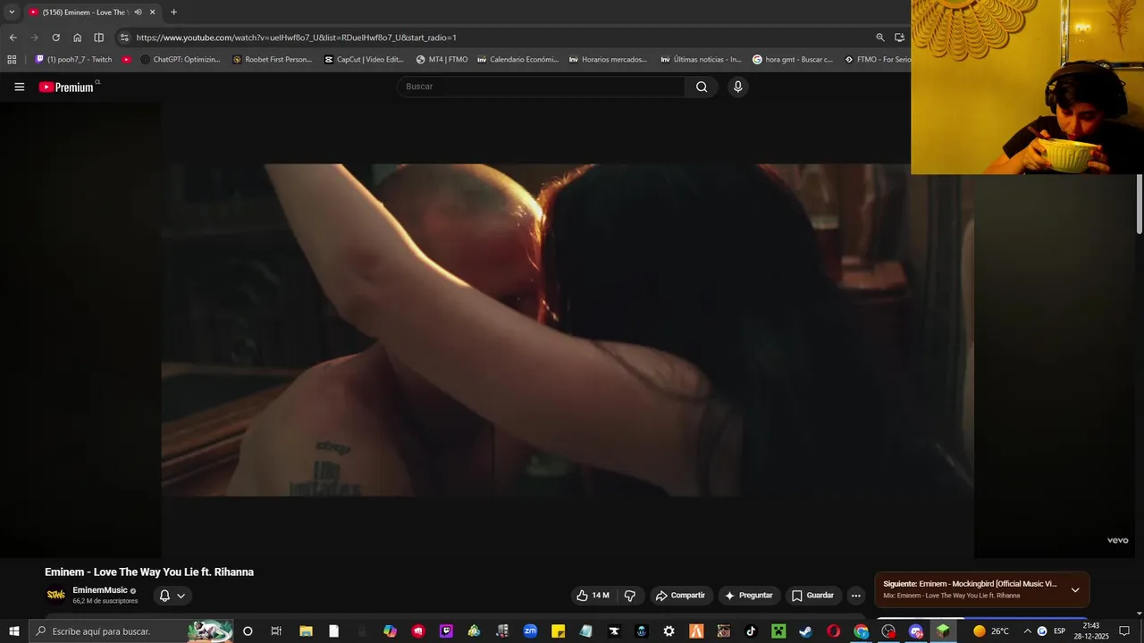Open TikTok app on taskbar
1144x643 pixels.
(x=751, y=631)
